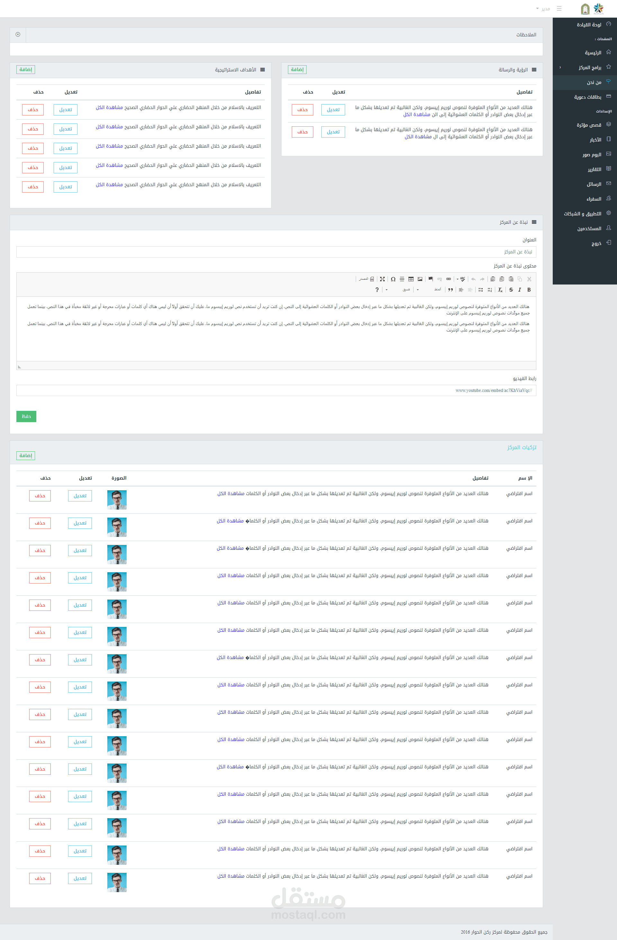Click the رابط الفيديو URL input field

click(276, 391)
